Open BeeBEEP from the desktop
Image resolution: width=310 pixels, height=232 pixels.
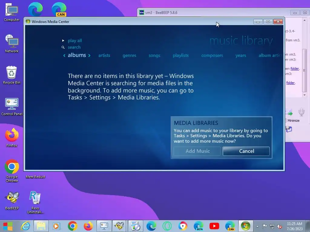click(12, 200)
